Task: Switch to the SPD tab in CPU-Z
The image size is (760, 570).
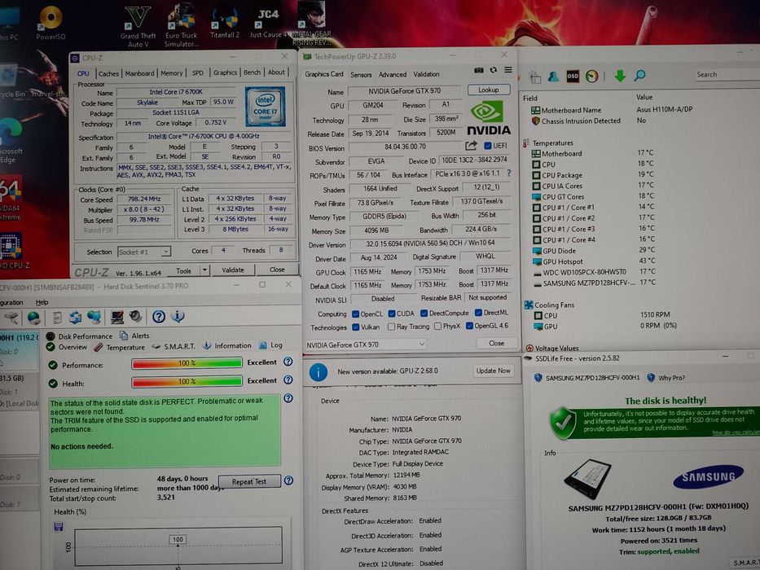Action: [x=198, y=72]
